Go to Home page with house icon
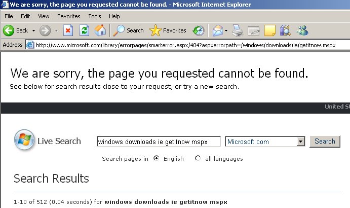 [100, 30]
